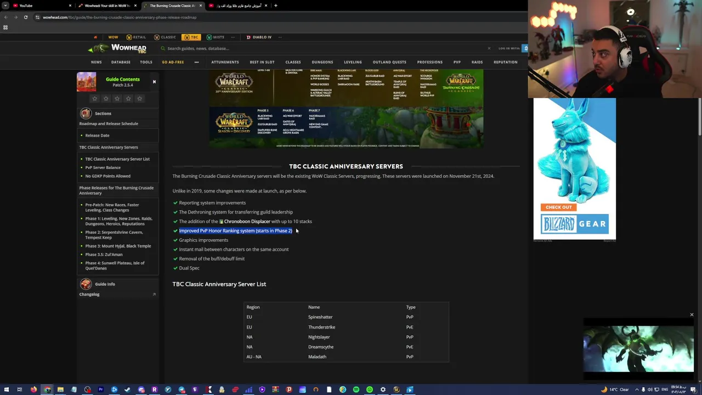Open the Tools dropdown menu
The image size is (702, 395).
[x=146, y=62]
